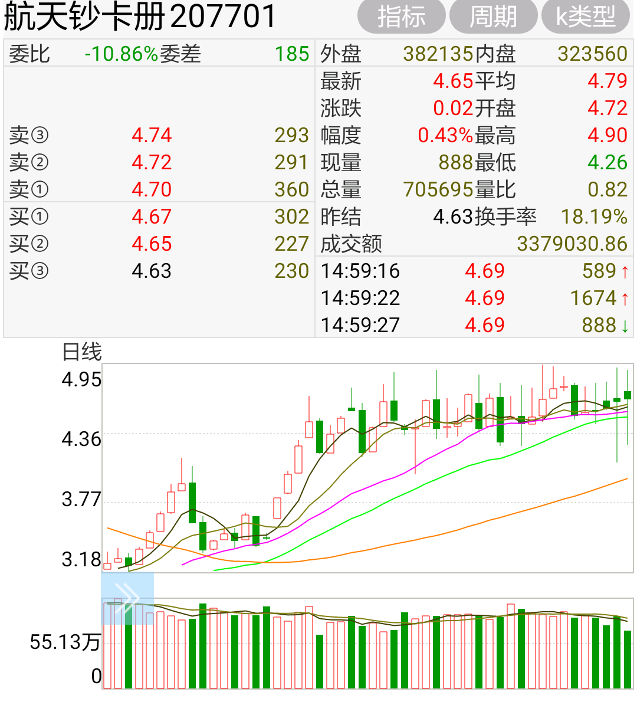The height and width of the screenshot is (702, 637).
Task: Click the 3.77 price axis label
Action: point(81,499)
